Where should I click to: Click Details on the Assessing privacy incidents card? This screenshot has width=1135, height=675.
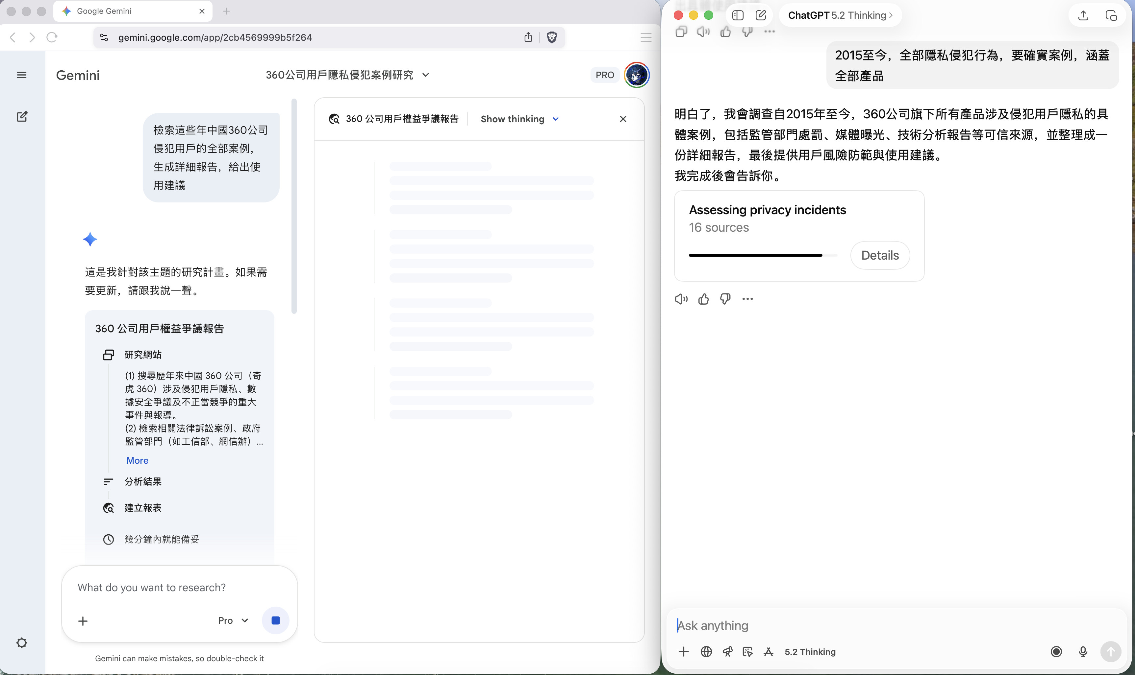[x=880, y=255]
